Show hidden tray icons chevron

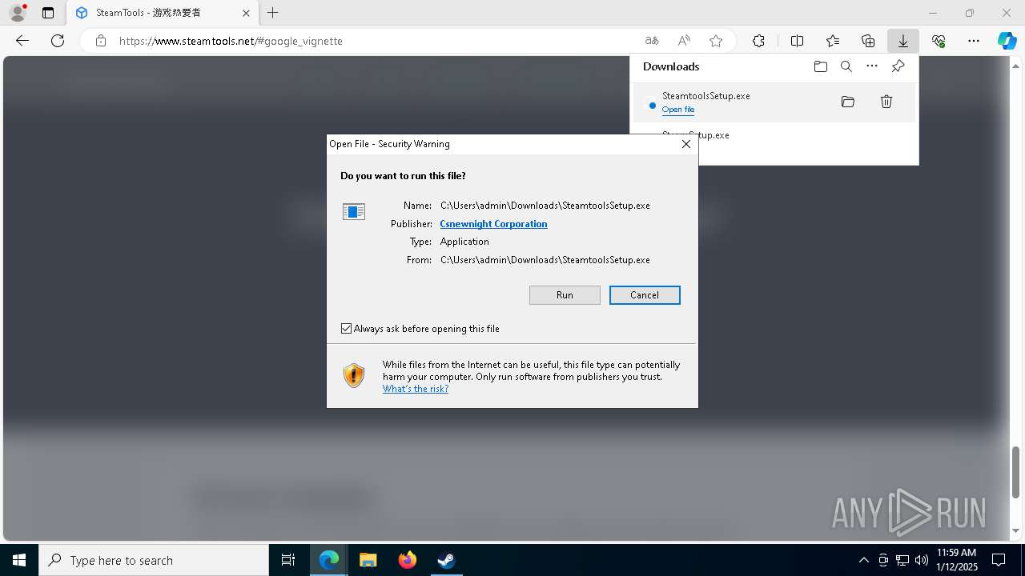pyautogui.click(x=863, y=560)
